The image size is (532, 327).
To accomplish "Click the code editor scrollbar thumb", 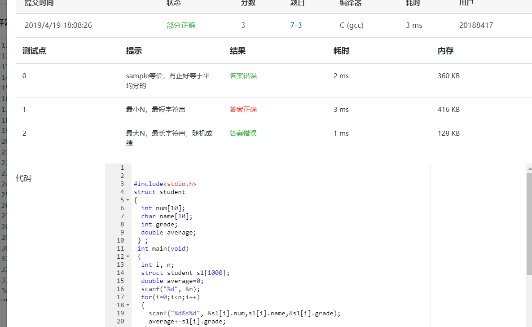I will click(529, 223).
